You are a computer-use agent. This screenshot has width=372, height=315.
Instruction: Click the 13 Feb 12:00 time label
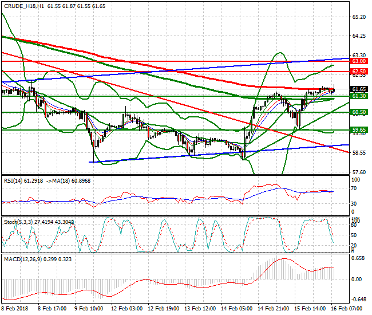tap(200, 309)
